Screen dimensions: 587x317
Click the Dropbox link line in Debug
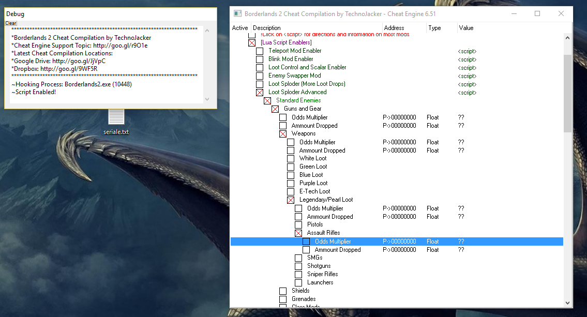coord(54,69)
